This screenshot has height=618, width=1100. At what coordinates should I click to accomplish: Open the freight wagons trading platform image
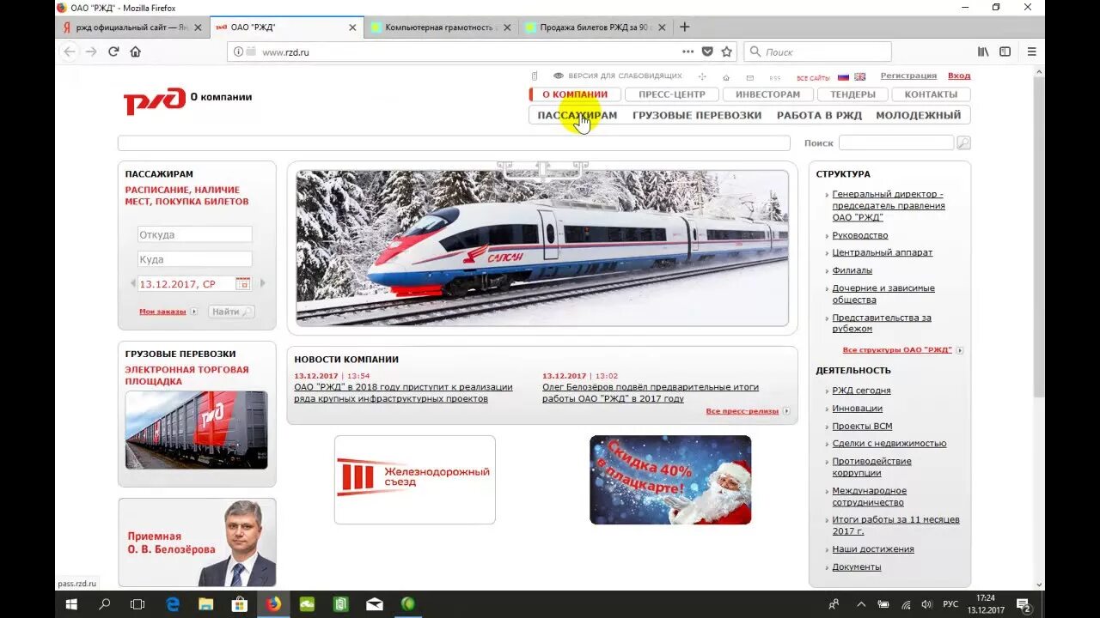click(x=197, y=430)
